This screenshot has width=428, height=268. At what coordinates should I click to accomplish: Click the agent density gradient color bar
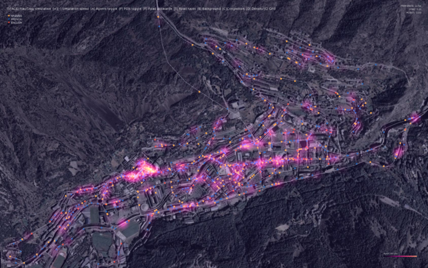pyautogui.click(x=400, y=256)
